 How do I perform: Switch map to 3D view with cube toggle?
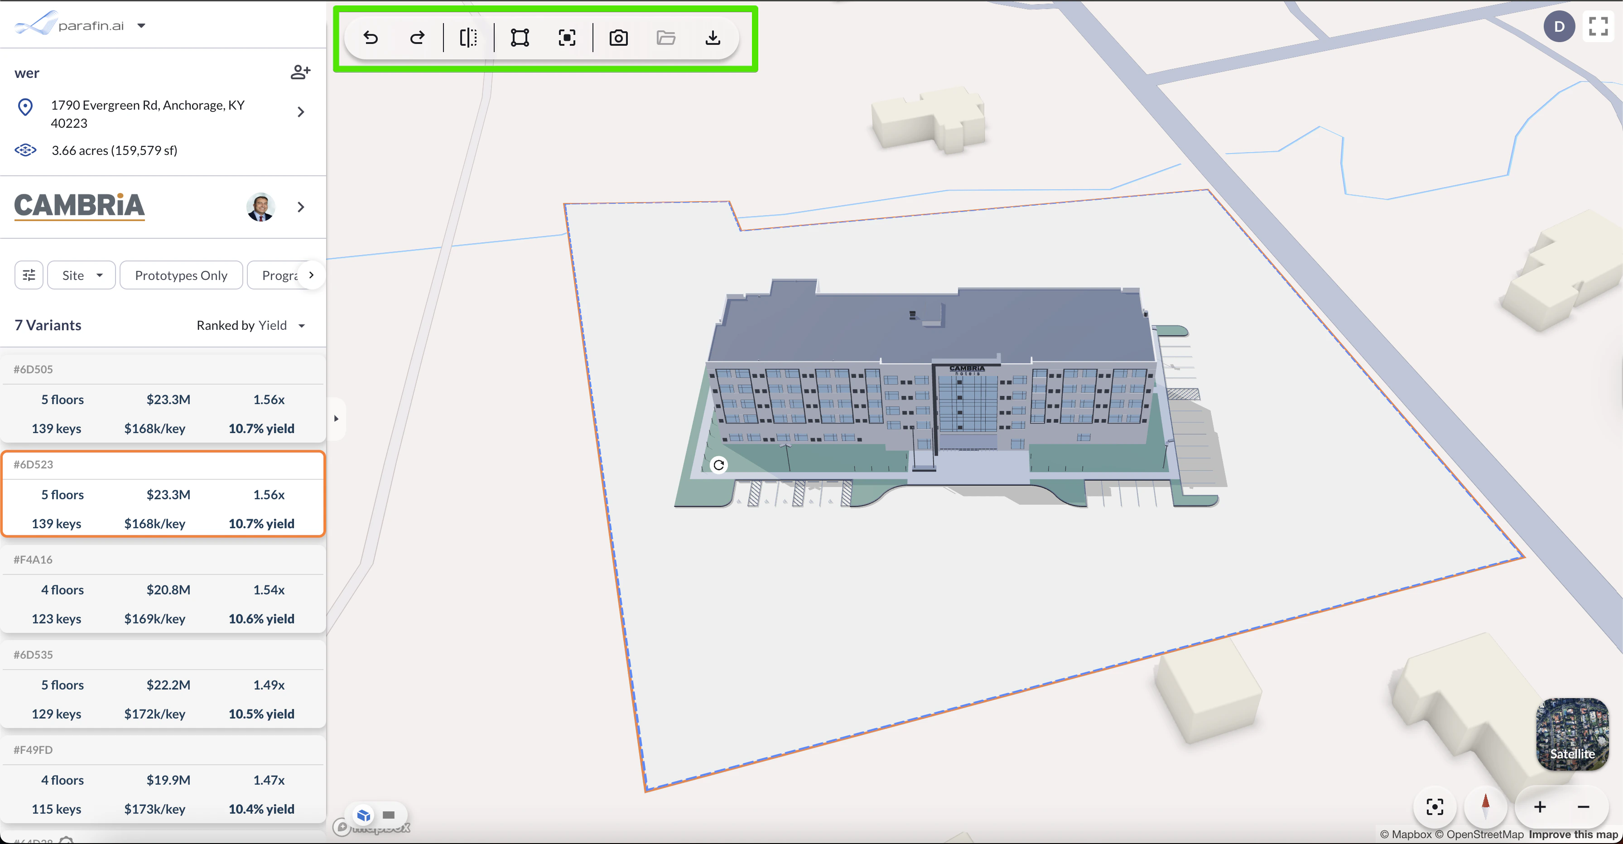[x=363, y=815]
